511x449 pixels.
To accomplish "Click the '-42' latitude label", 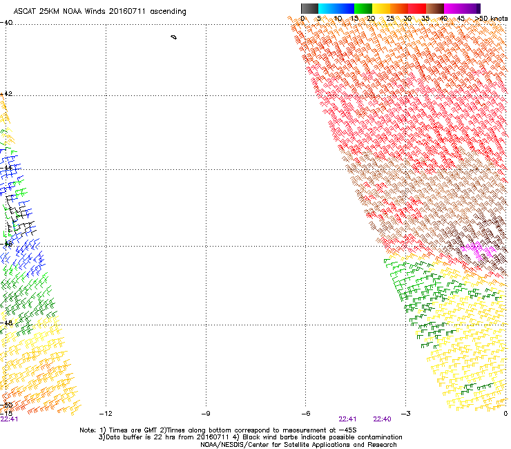I will [x=6, y=94].
